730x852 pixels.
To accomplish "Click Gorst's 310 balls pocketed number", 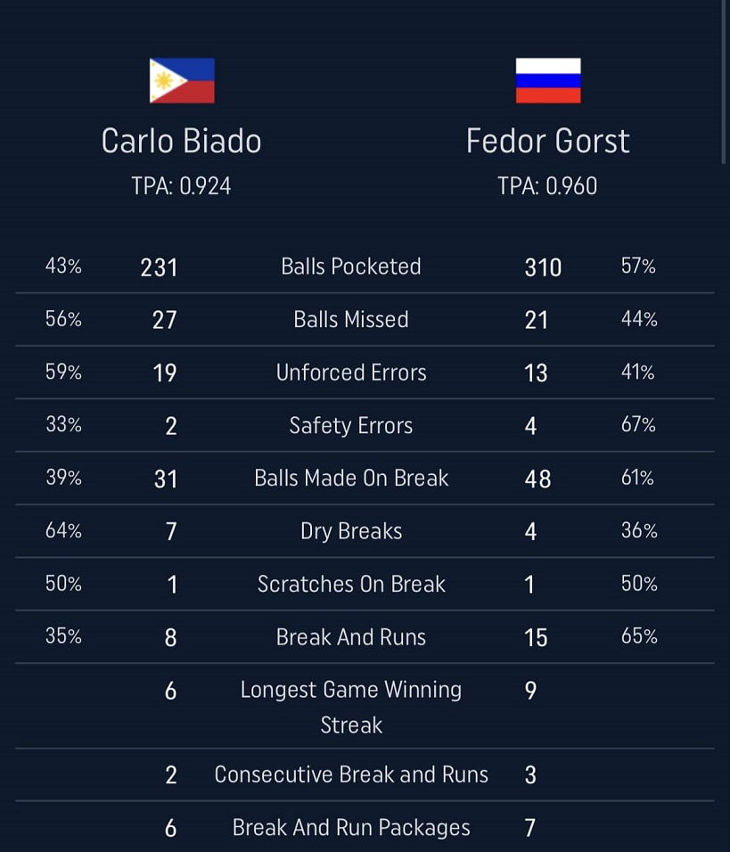I will [x=543, y=267].
